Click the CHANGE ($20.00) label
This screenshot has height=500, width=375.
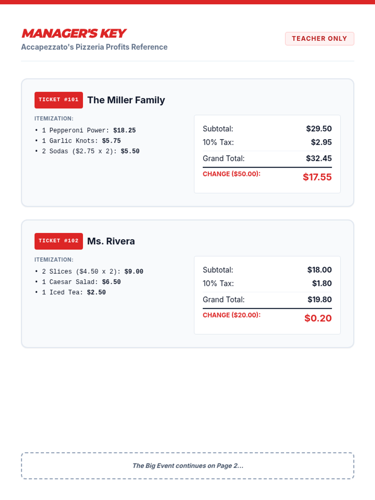coord(232,315)
